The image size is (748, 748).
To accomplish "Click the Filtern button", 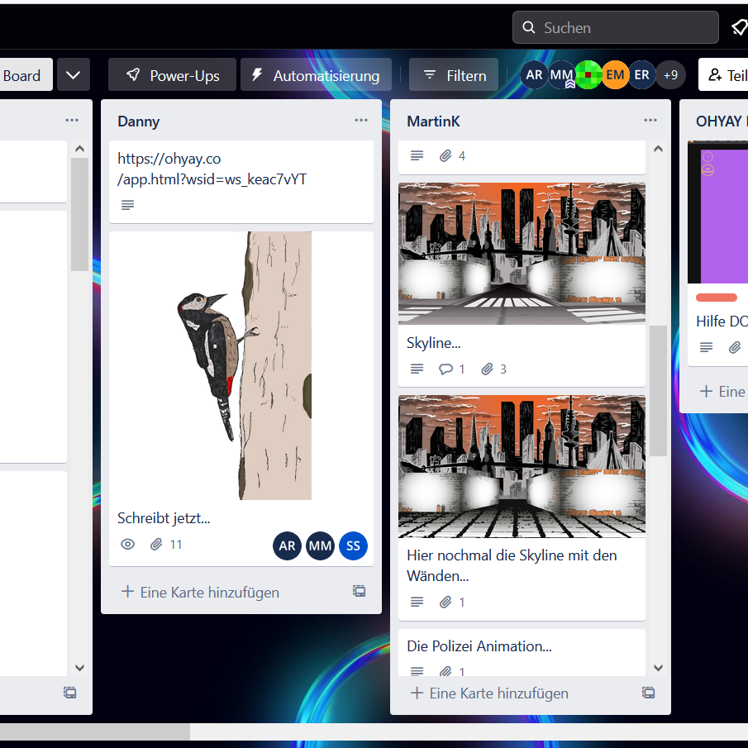I will [454, 75].
